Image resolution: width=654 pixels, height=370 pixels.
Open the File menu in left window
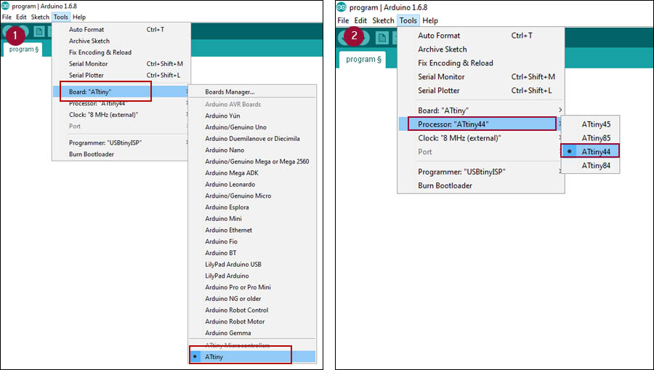tap(7, 17)
